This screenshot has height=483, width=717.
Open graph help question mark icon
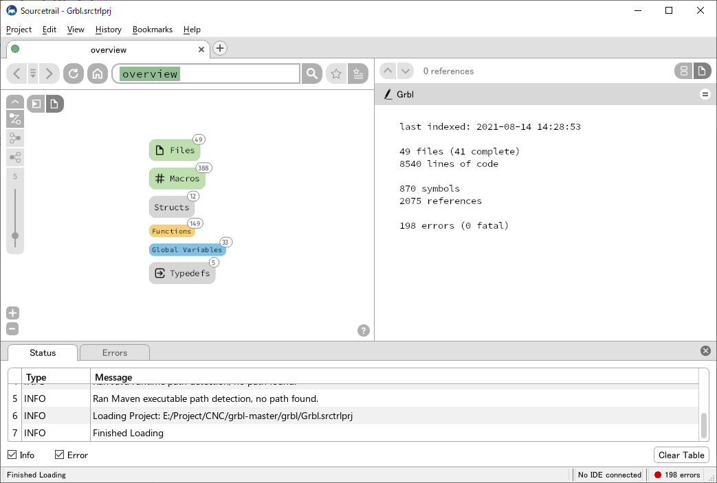(x=364, y=330)
